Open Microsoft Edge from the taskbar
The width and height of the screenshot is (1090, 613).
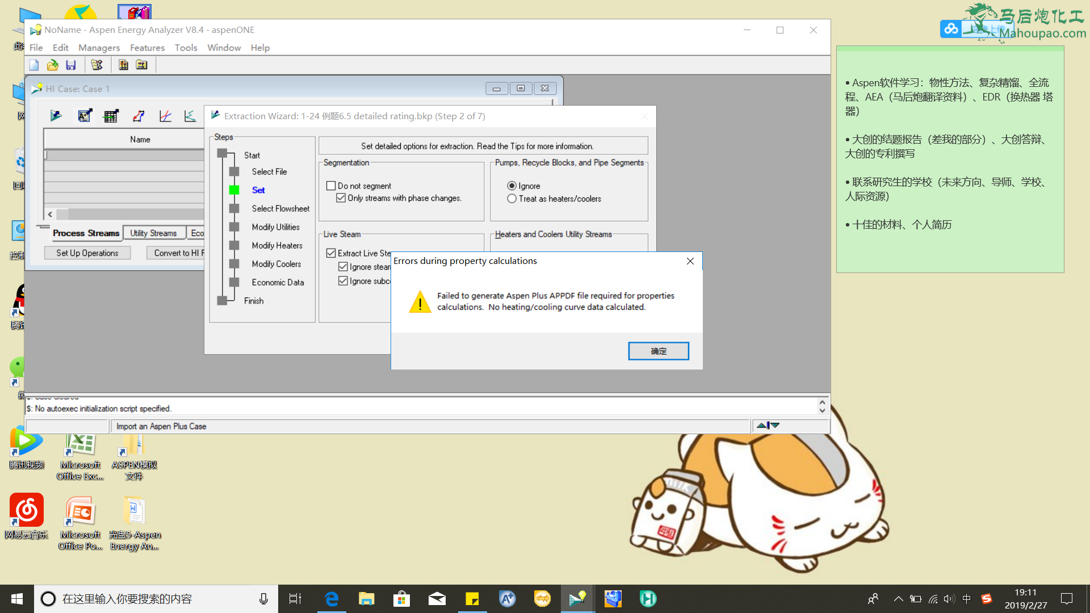click(332, 599)
